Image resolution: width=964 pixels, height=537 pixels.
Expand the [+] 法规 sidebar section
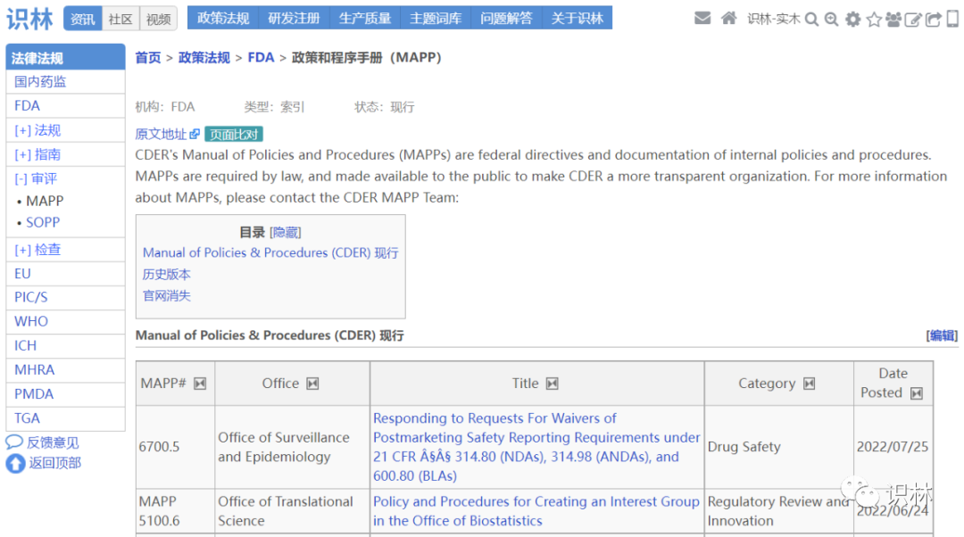(x=37, y=130)
